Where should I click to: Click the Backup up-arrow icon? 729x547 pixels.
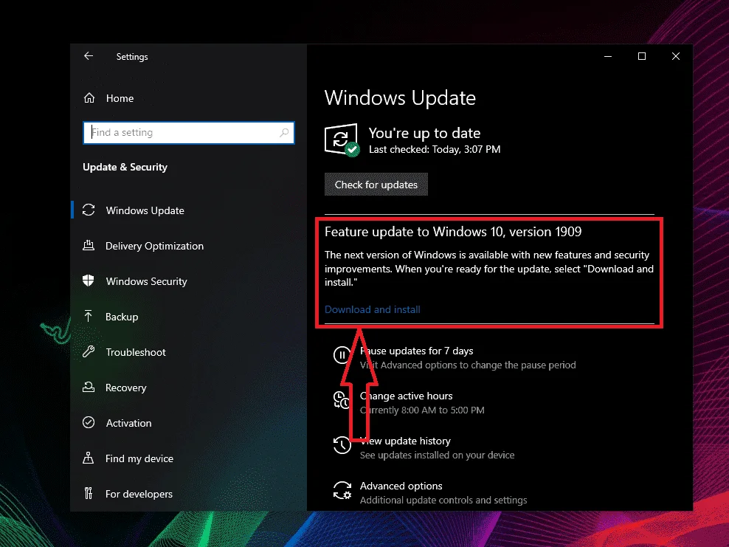click(89, 316)
